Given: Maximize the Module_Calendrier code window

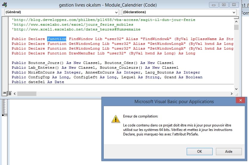Looking at the screenshot, I should tap(224, 5).
